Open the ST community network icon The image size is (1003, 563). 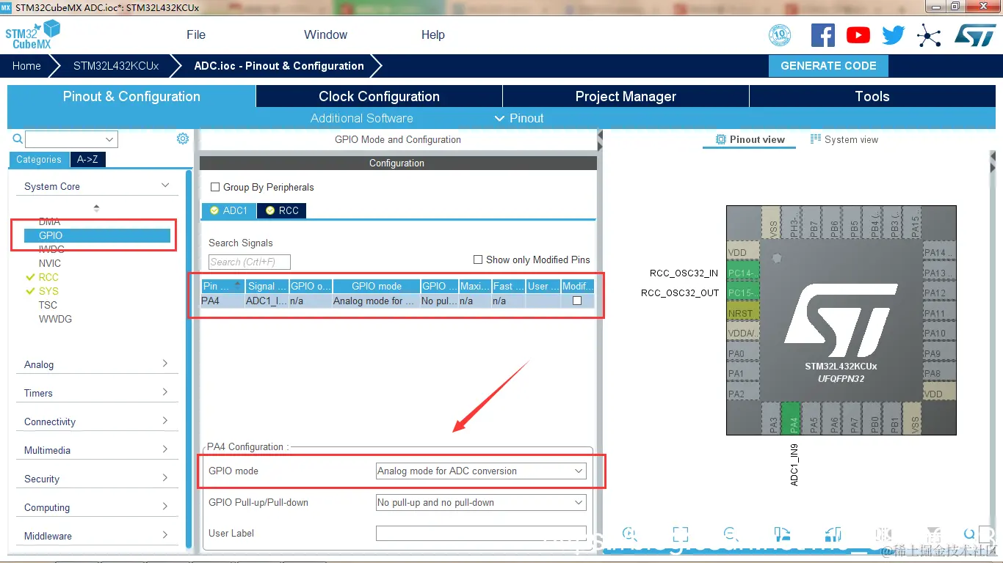[929, 35]
